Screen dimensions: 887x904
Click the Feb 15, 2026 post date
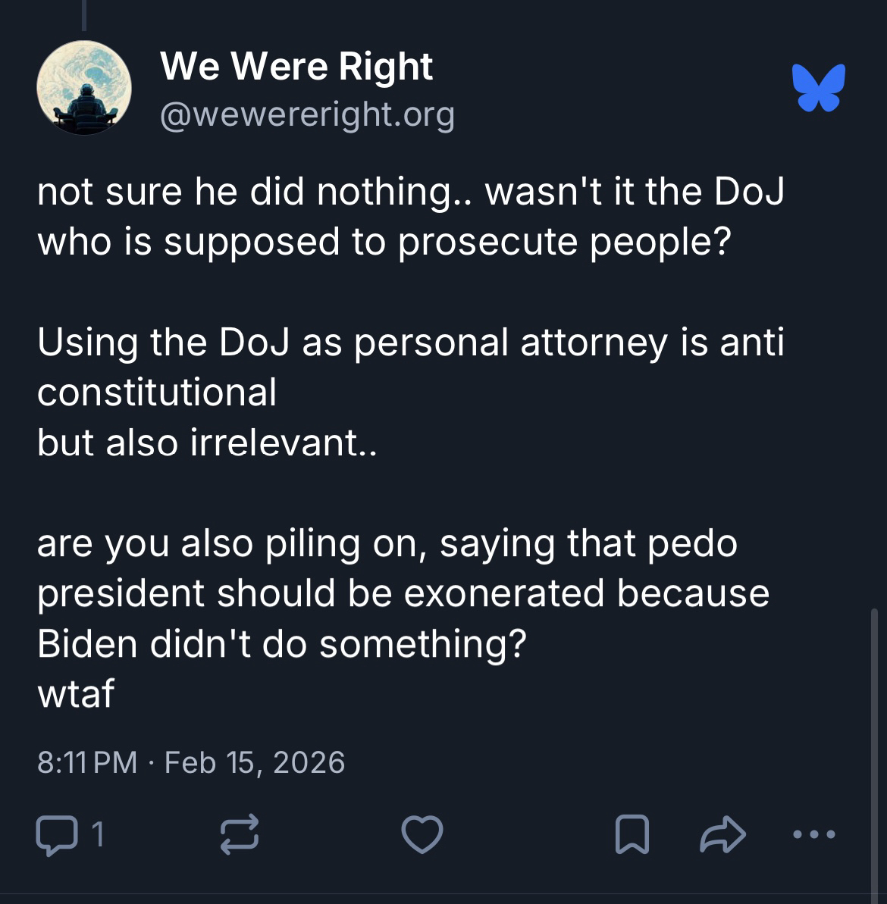255,762
